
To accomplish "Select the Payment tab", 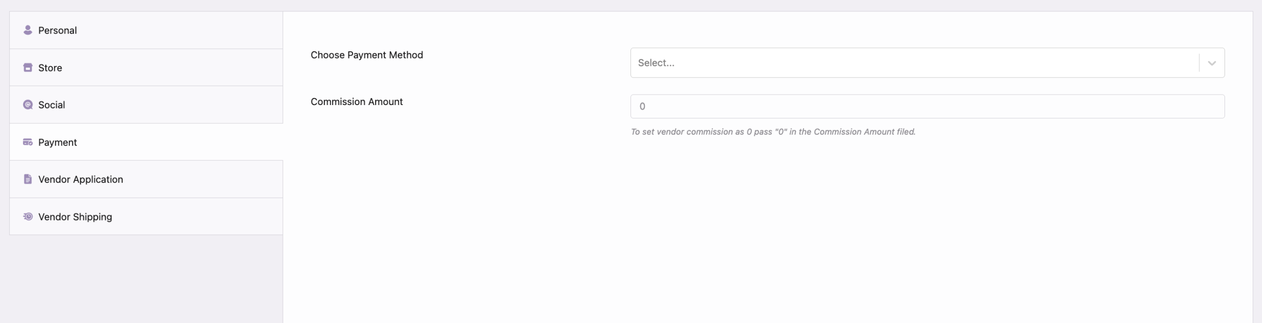I will (58, 142).
